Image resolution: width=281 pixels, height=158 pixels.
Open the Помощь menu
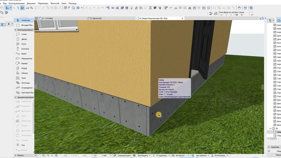click(x=72, y=3)
